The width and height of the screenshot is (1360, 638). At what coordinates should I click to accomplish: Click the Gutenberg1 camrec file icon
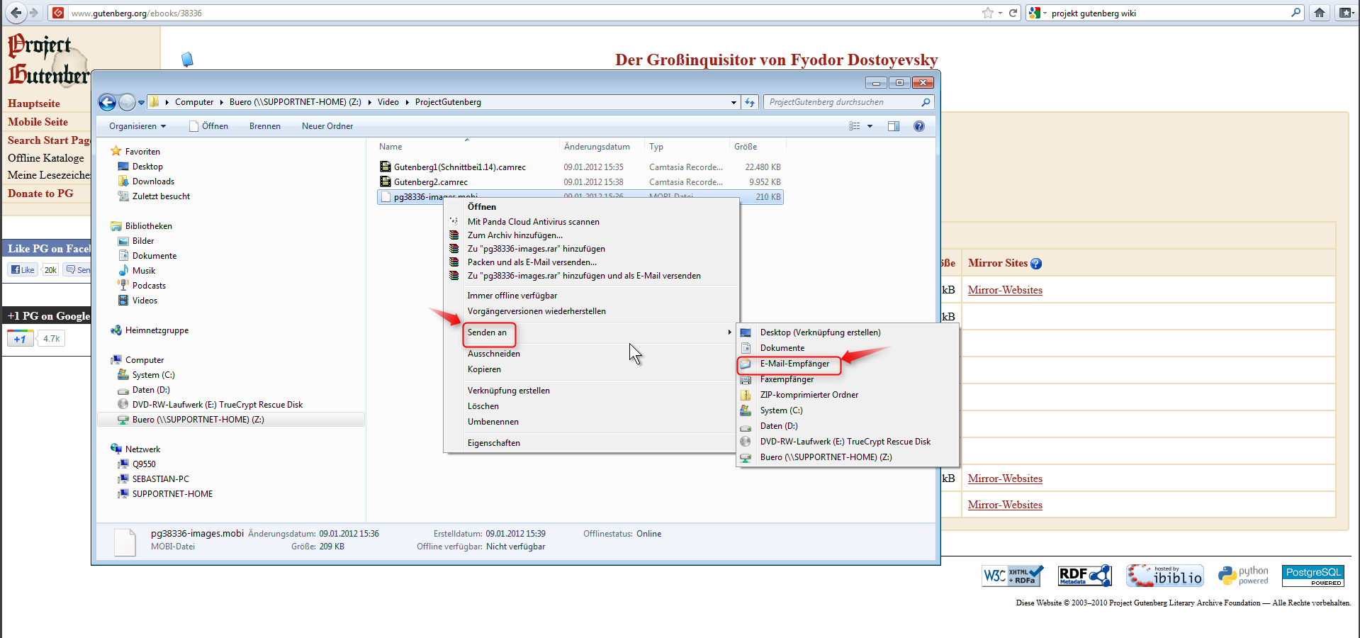[386, 167]
